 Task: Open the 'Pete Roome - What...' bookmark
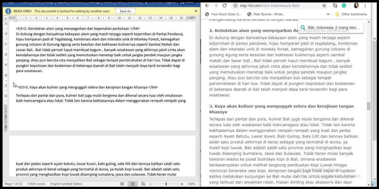(x=266, y=14)
